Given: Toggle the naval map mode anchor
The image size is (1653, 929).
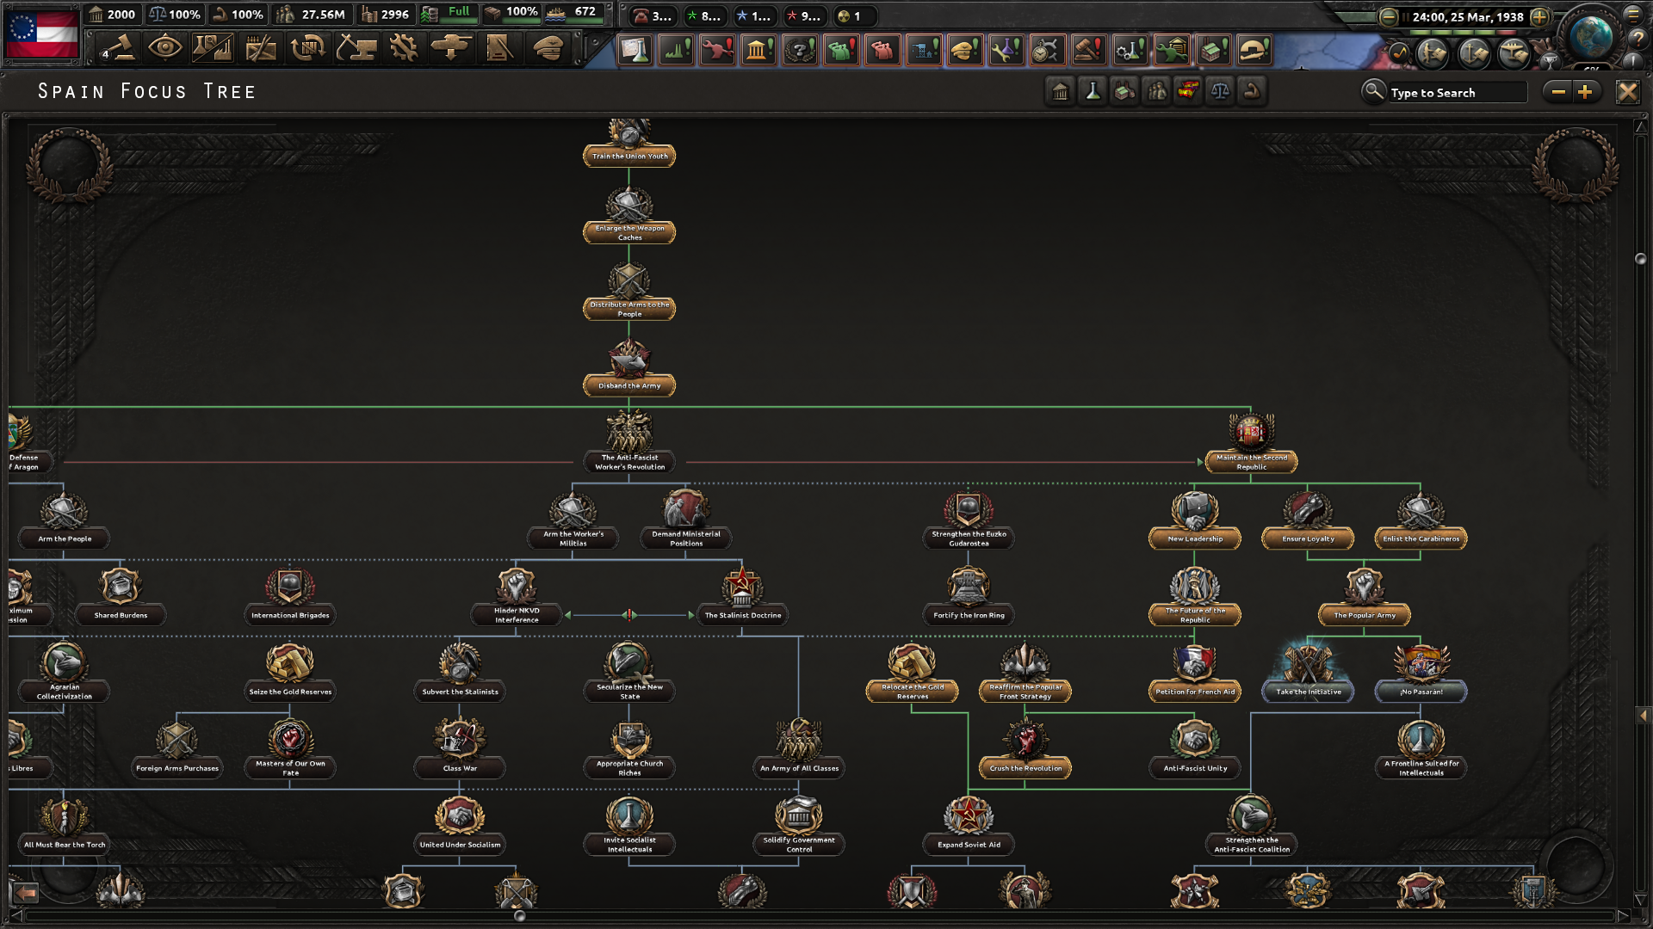Looking at the screenshot, I should (x=1474, y=53).
